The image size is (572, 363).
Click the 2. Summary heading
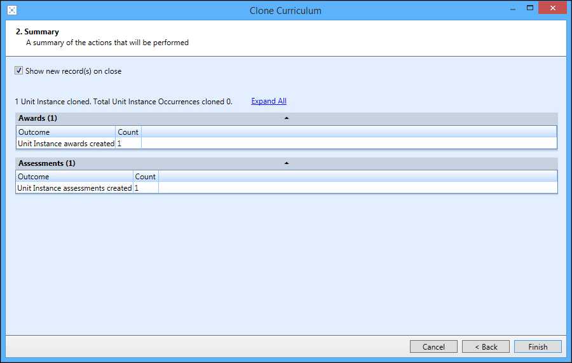[x=37, y=32]
